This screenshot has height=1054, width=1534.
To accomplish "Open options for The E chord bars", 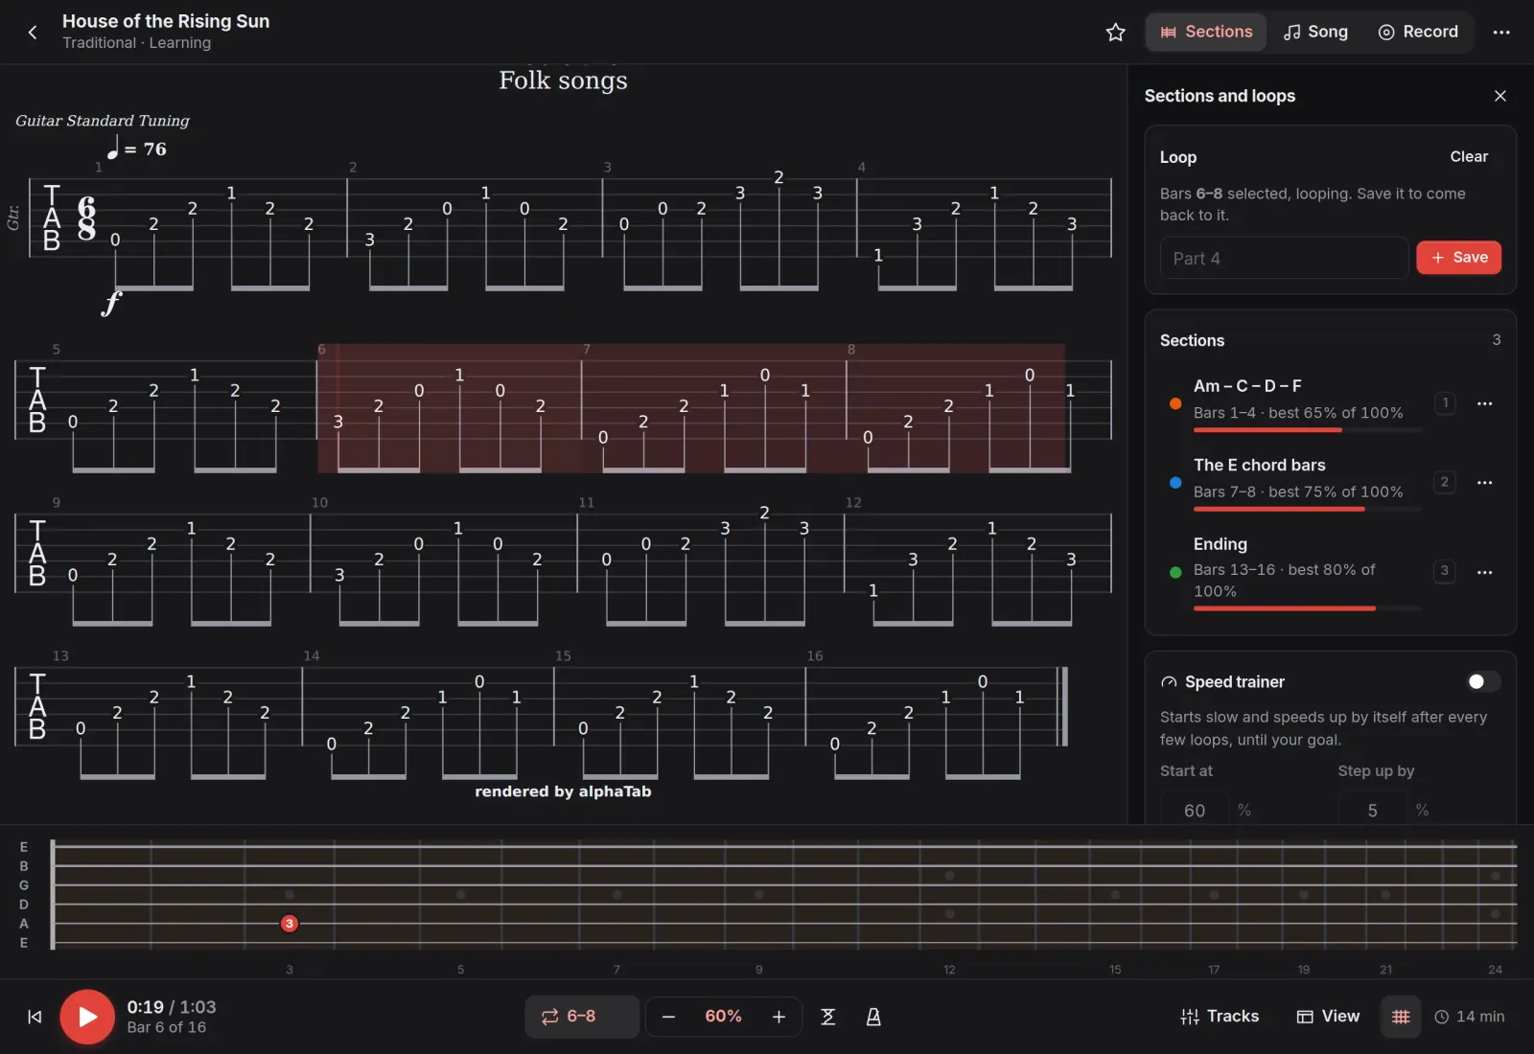I will (x=1484, y=482).
